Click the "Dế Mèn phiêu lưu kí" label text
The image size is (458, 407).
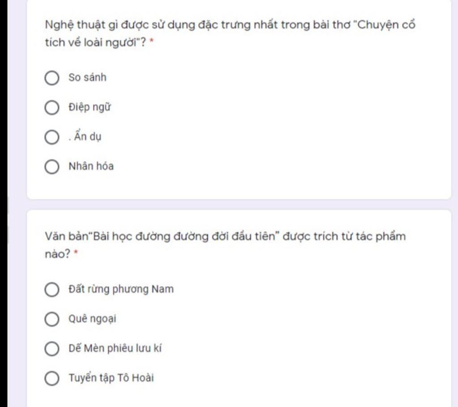[x=114, y=348]
